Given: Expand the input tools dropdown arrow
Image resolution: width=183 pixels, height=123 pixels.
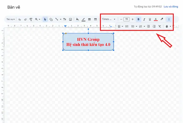Looking at the screenshot, I should pos(170,26).
